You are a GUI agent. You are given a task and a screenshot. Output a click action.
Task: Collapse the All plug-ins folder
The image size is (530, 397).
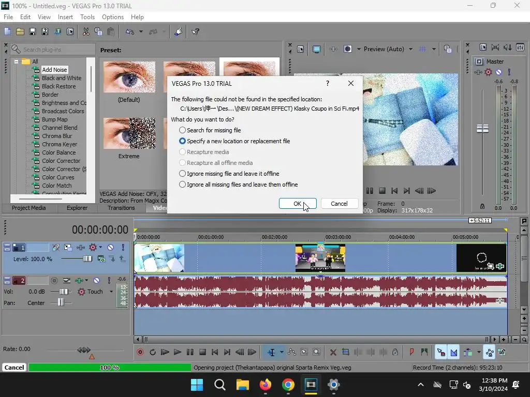(16, 62)
